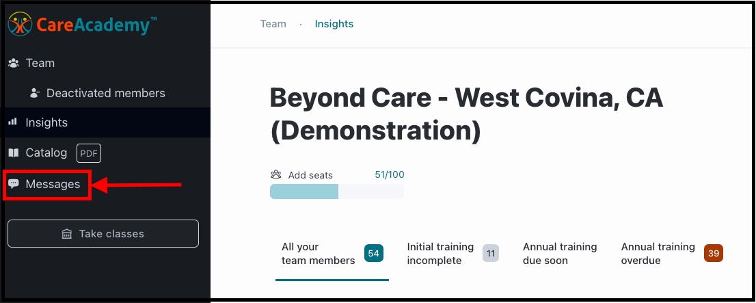Click the CareAcademy logo figure icon
This screenshot has height=303, width=756.
point(20,24)
